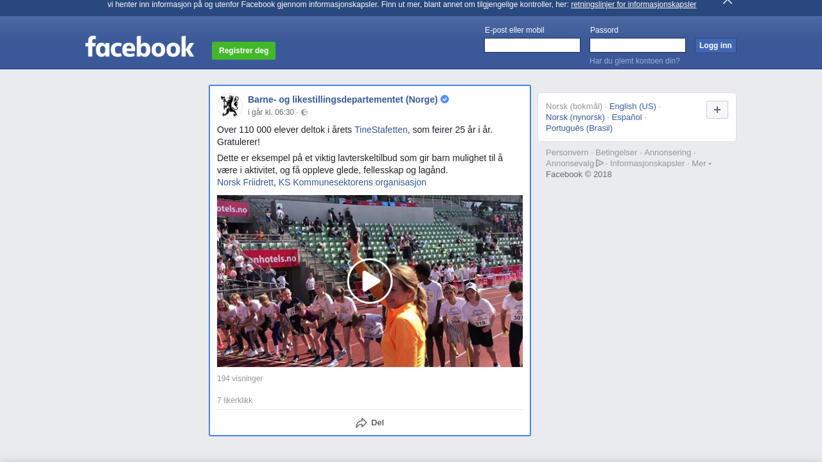Open the Personvern footer link

tap(567, 153)
